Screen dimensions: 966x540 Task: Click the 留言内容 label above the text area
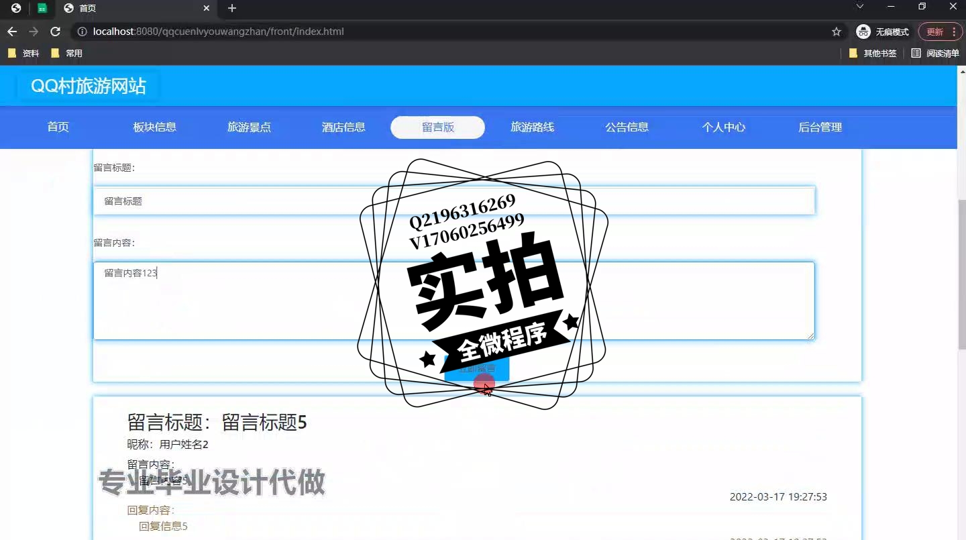pyautogui.click(x=114, y=243)
